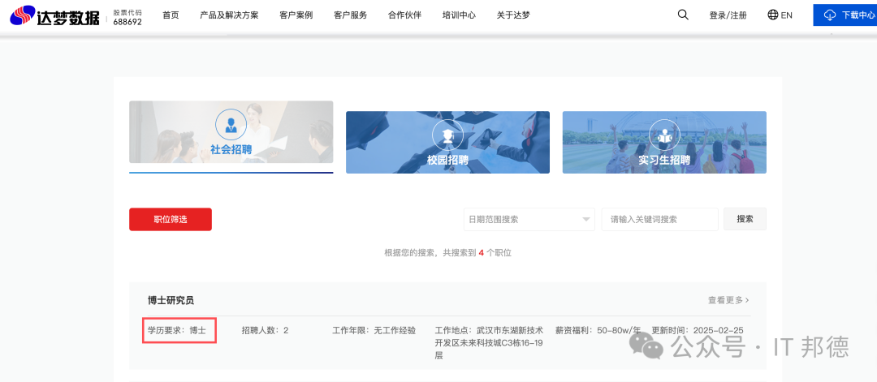Click the 博士研究员 job title

coord(171,300)
